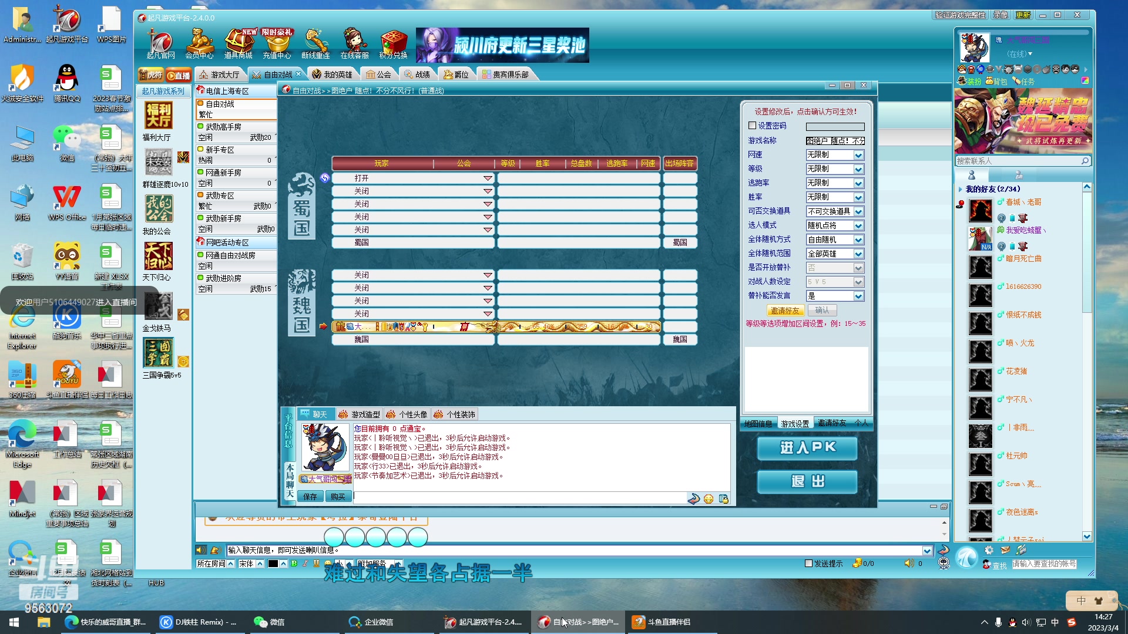Toggle bold B in lobby chat toolbar
Image resolution: width=1128 pixels, height=634 pixels.
pos(294,564)
